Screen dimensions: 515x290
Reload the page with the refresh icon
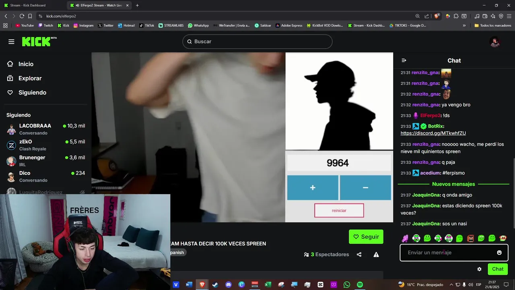point(22,16)
